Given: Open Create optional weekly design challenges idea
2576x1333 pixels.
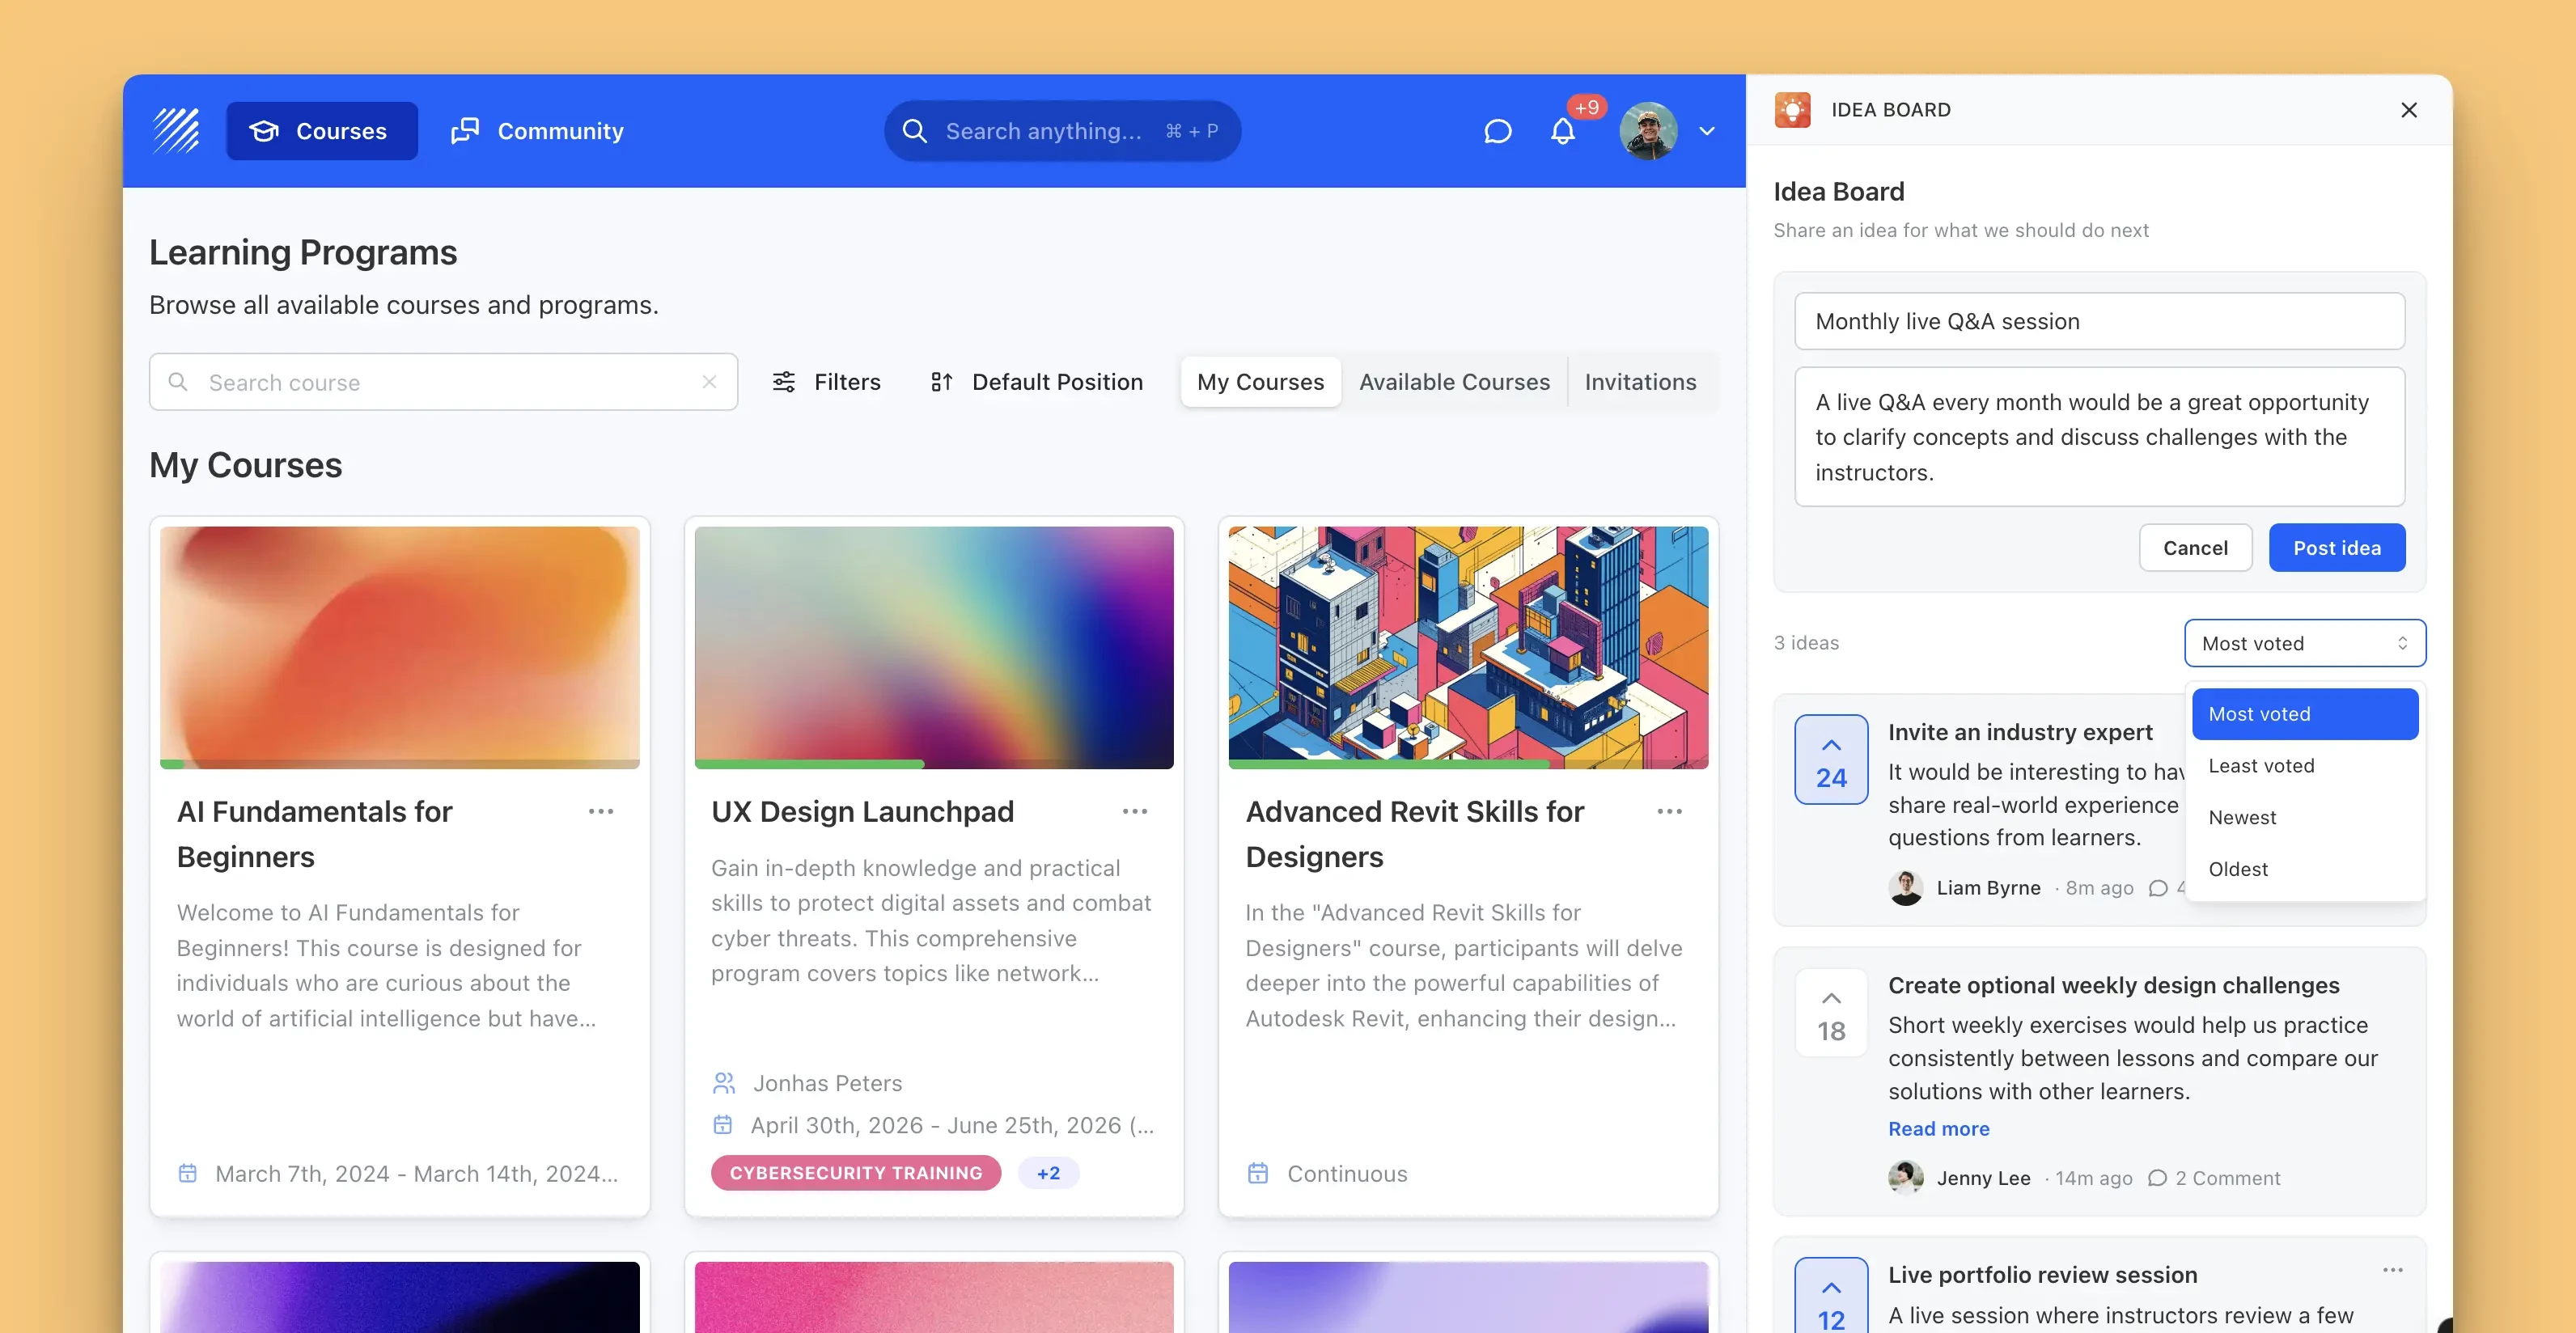Looking at the screenshot, I should pos(2113,985).
